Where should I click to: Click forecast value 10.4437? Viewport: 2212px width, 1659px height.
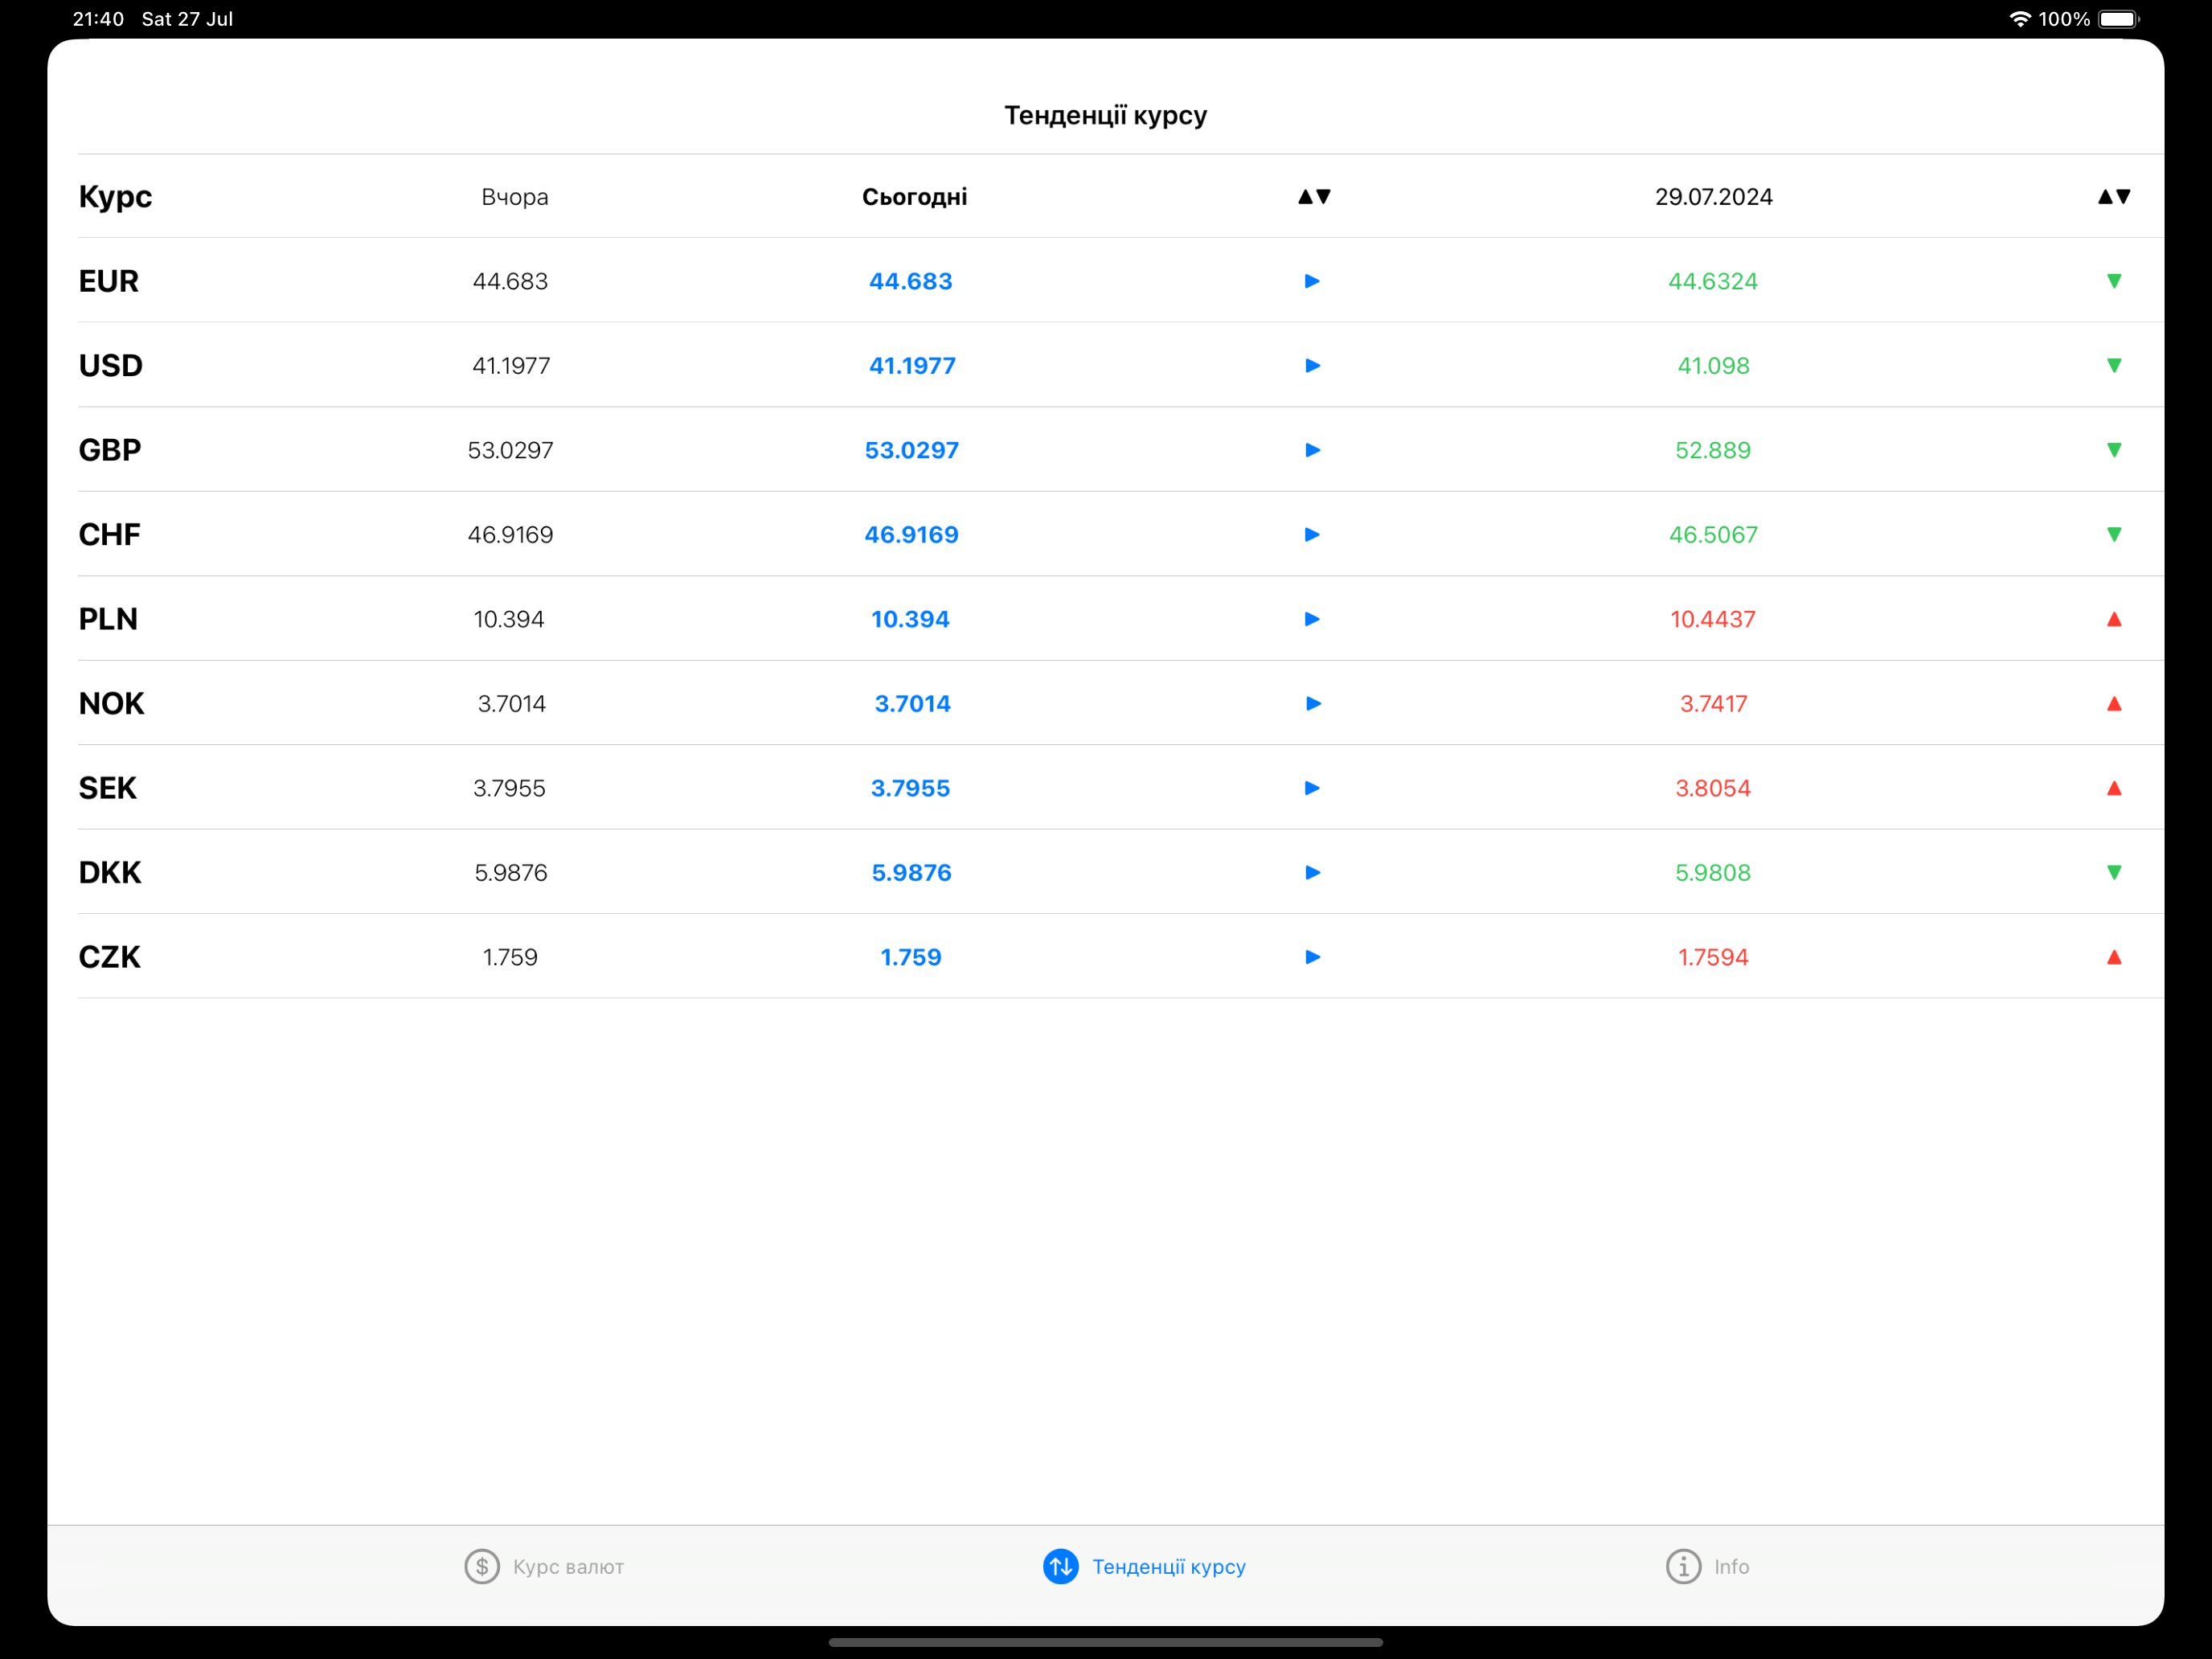[x=1713, y=619]
